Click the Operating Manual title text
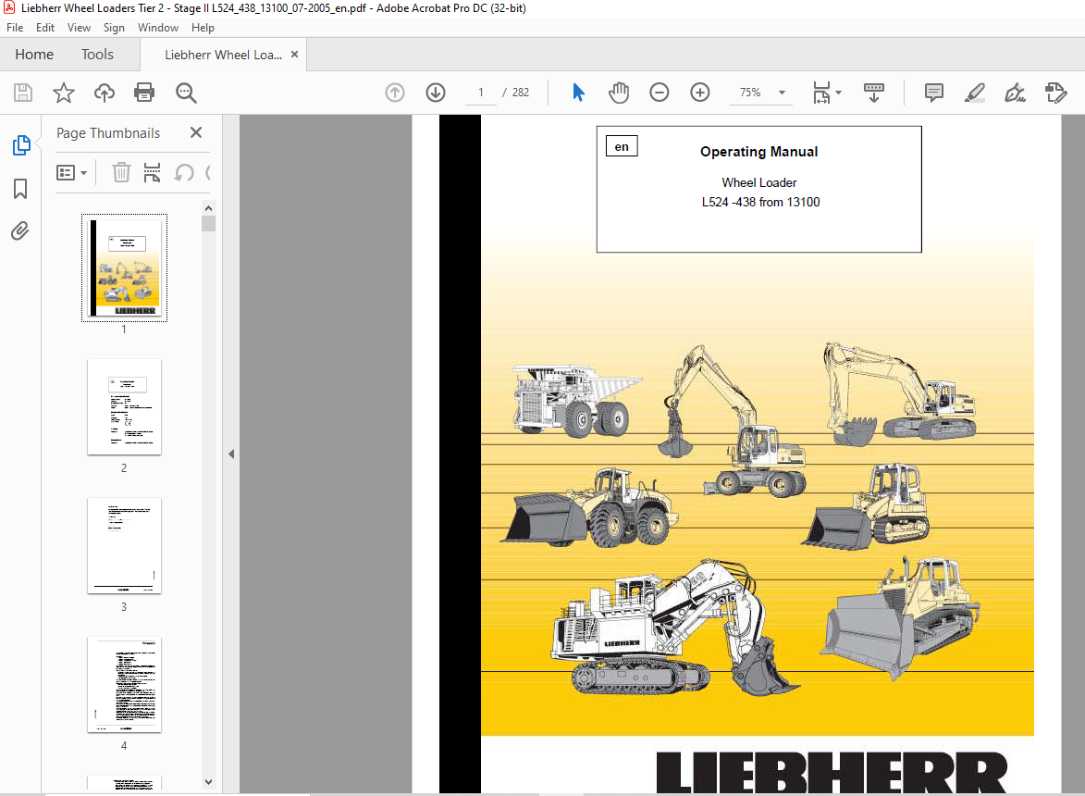This screenshot has width=1085, height=796. [x=759, y=152]
